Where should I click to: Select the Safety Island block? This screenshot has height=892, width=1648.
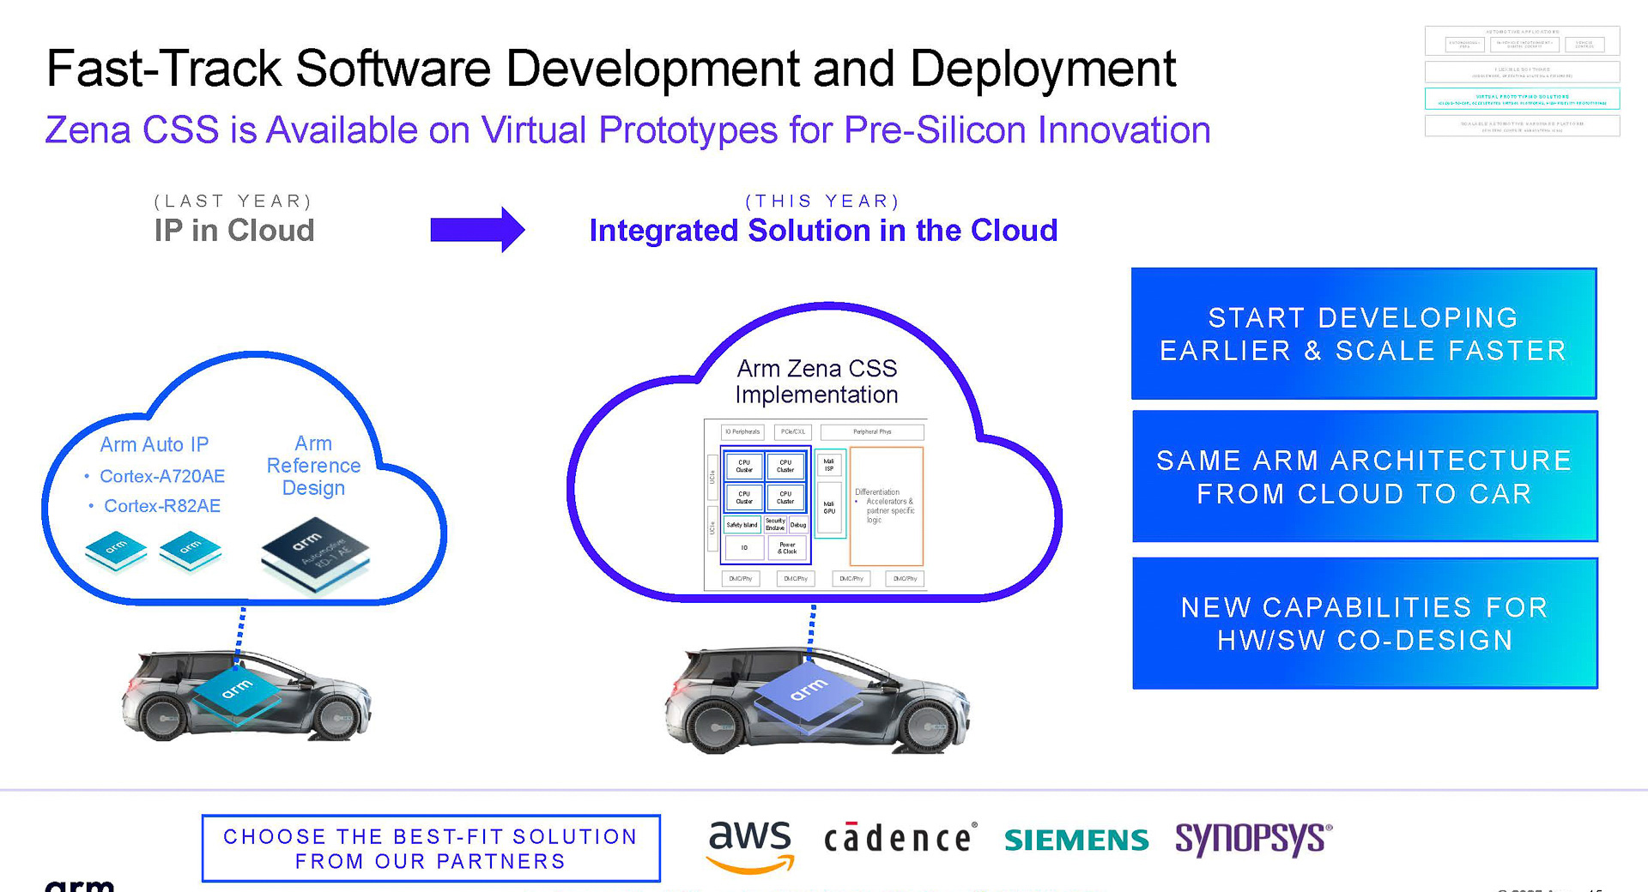point(742,525)
